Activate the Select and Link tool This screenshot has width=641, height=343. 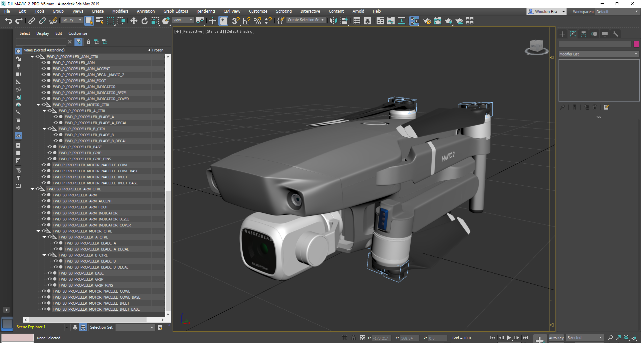tap(32, 21)
